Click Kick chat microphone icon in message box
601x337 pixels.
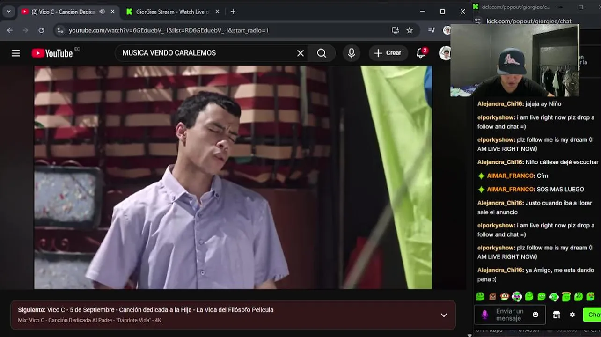[484, 315]
